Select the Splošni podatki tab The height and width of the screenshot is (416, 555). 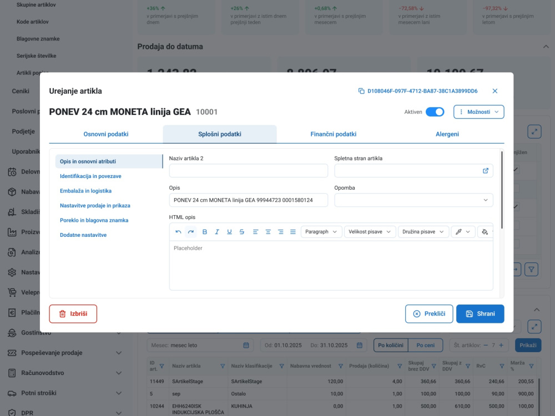pos(219,134)
